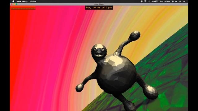The image size is (198, 111).
Task: Click the 44% battery indicator
Action: 155,1
